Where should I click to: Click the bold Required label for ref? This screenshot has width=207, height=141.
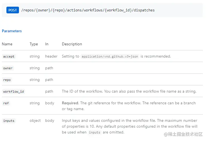[70, 103]
